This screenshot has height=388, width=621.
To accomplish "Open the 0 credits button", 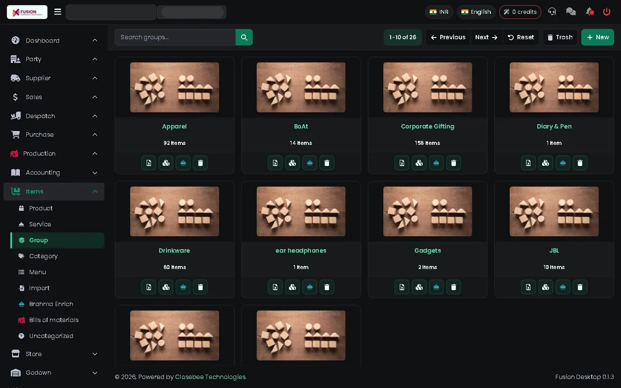I will [x=520, y=12].
